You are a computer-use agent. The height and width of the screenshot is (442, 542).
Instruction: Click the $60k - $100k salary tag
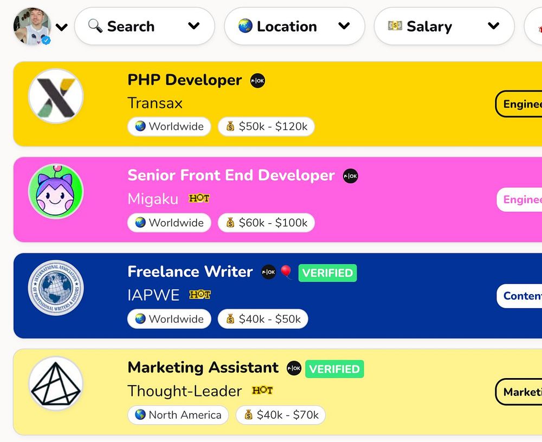click(x=266, y=223)
